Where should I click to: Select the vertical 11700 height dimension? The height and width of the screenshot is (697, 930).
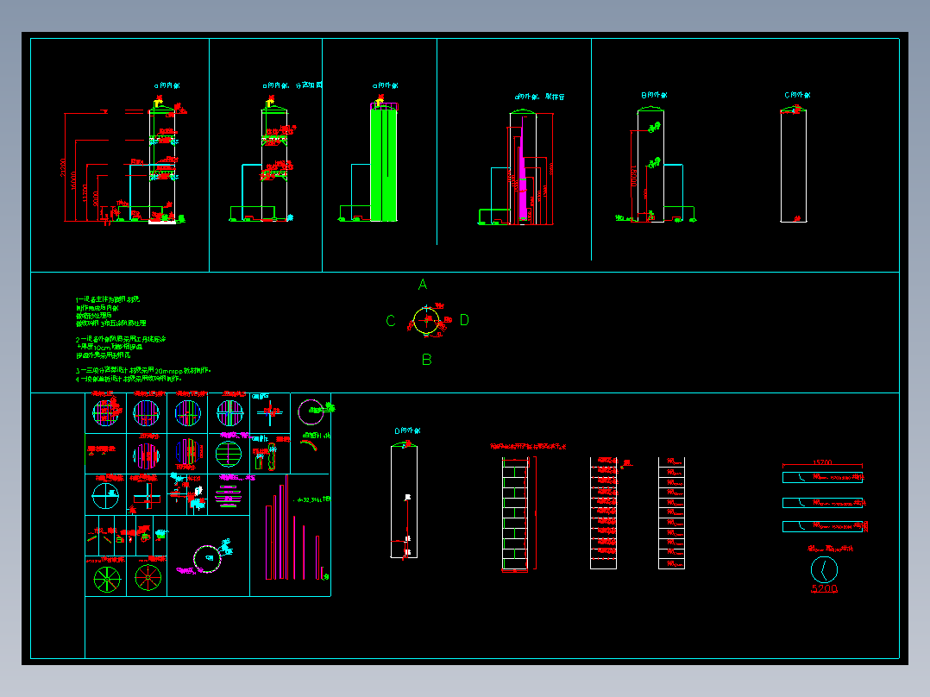pos(85,194)
